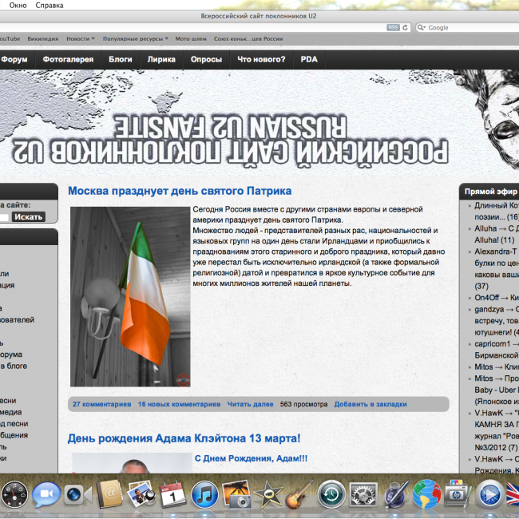The image size is (519, 519).
Task: Open On4Off entry in Прямой эфир
Action: [497, 298]
